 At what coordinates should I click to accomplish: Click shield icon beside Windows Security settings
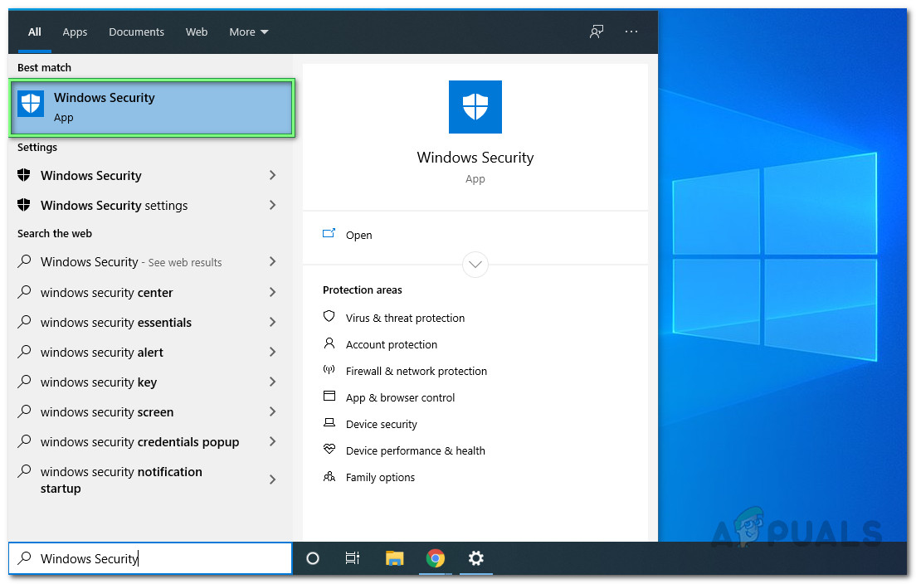24,204
